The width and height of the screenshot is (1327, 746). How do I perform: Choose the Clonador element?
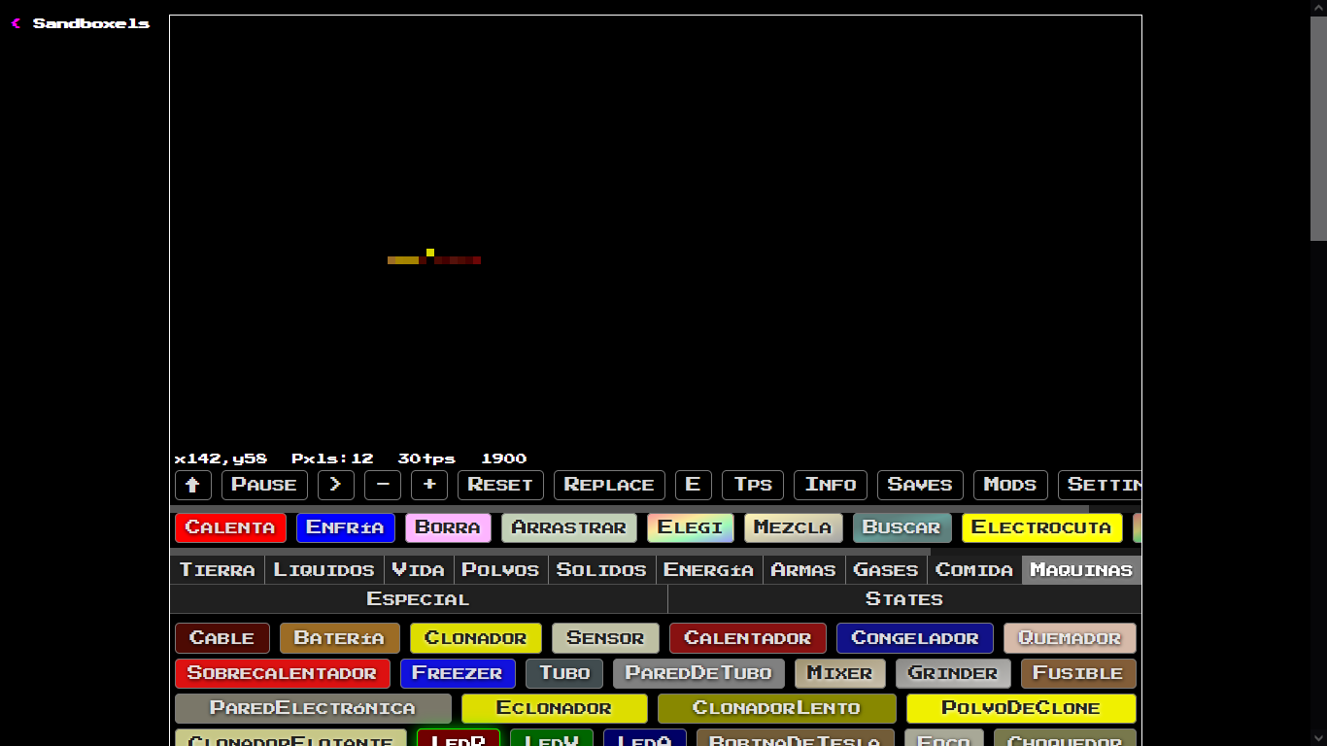(476, 638)
